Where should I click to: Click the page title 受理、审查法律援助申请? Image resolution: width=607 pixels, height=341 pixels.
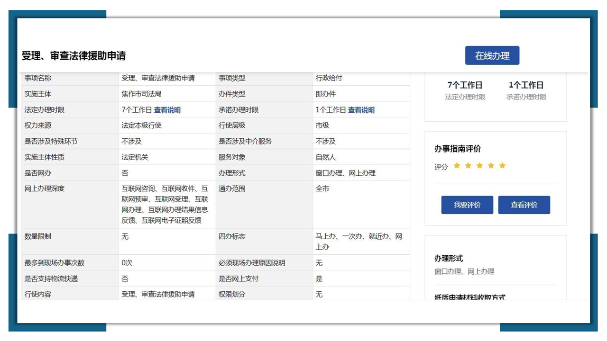pyautogui.click(x=74, y=56)
